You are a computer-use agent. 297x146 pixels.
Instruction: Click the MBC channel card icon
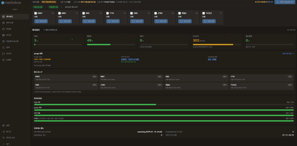tap(60, 13)
